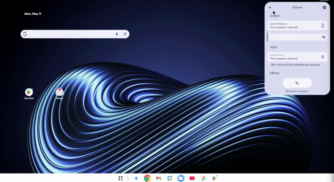Click the Effects section heading
This screenshot has height=182, width=334.
coord(275,73)
